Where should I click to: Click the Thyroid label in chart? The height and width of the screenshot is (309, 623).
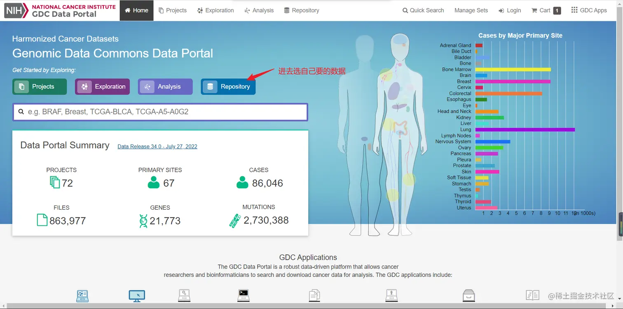(463, 201)
